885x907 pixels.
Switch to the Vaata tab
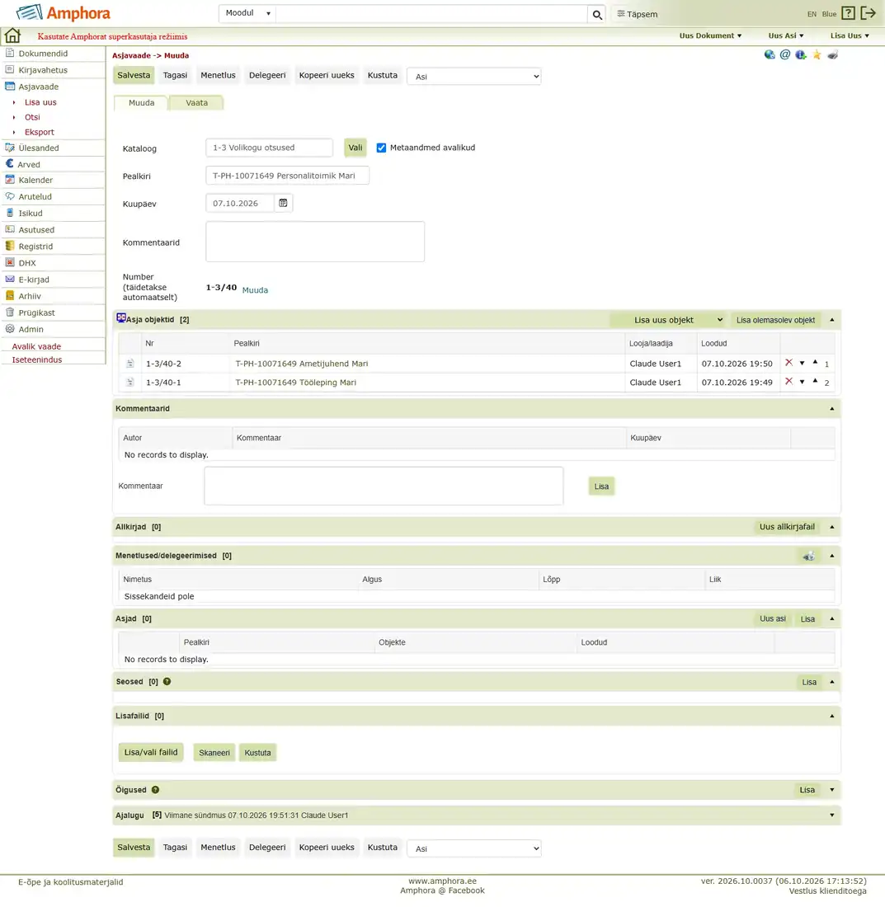coord(196,103)
